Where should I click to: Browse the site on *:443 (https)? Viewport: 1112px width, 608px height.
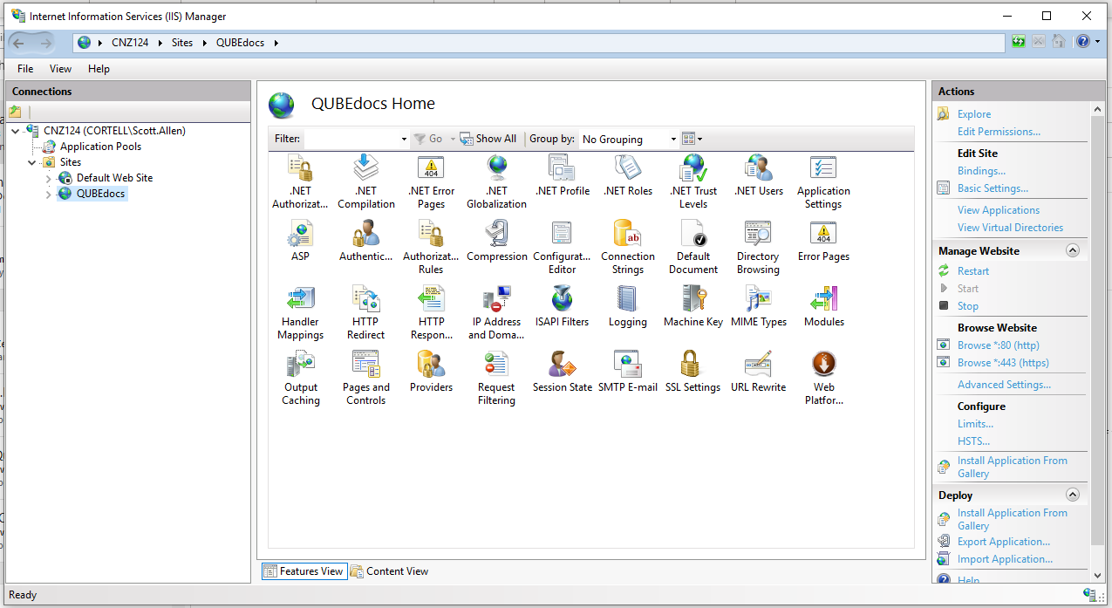1003,363
